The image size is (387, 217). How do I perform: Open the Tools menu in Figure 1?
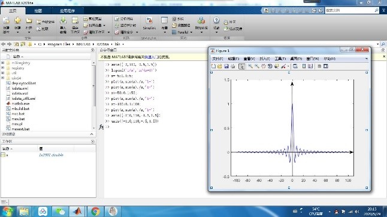(x=280, y=59)
